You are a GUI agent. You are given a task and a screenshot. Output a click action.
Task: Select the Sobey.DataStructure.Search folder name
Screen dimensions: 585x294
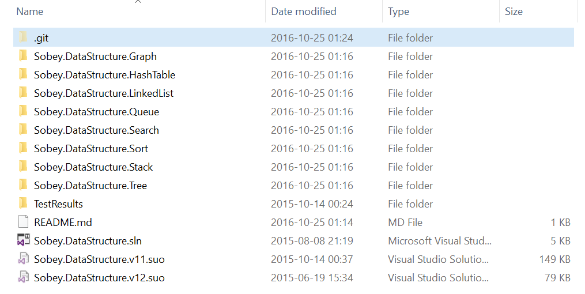click(96, 130)
